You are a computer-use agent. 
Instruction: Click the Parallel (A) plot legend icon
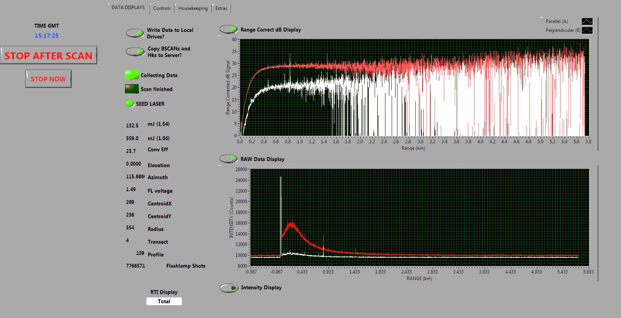[587, 21]
